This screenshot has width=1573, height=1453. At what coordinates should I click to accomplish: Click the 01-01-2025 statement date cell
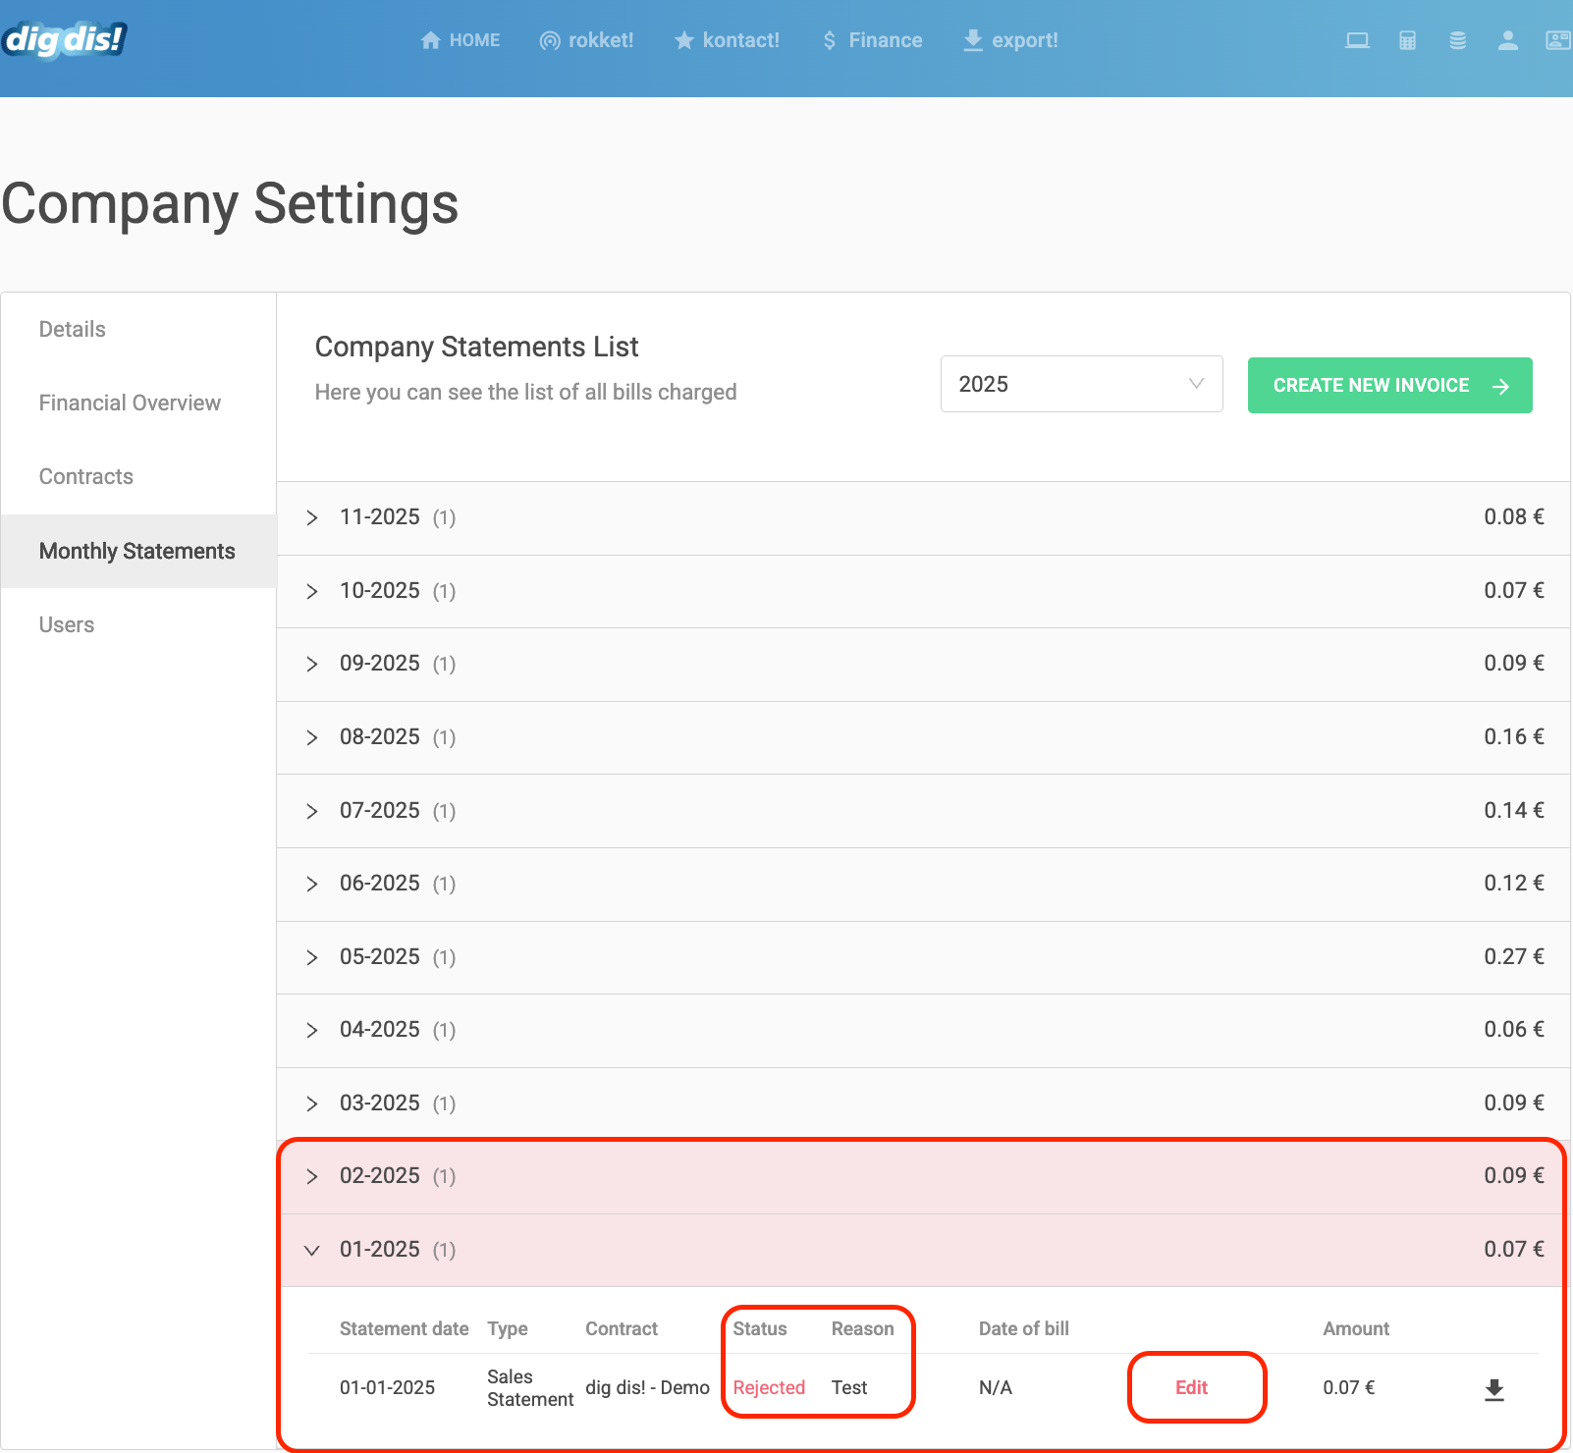tap(387, 1388)
